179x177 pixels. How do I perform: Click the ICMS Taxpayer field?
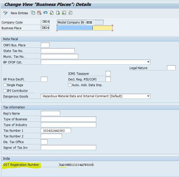(x=108, y=73)
